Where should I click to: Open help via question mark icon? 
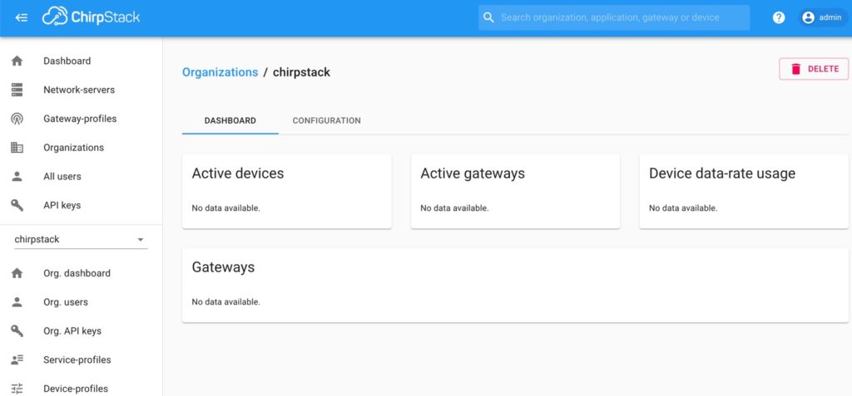pyautogui.click(x=779, y=17)
